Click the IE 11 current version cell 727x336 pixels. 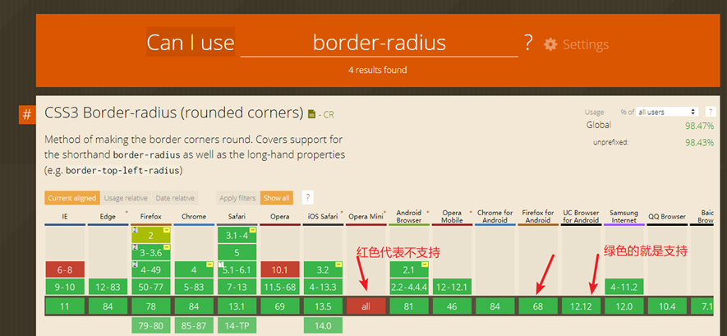tap(65, 306)
